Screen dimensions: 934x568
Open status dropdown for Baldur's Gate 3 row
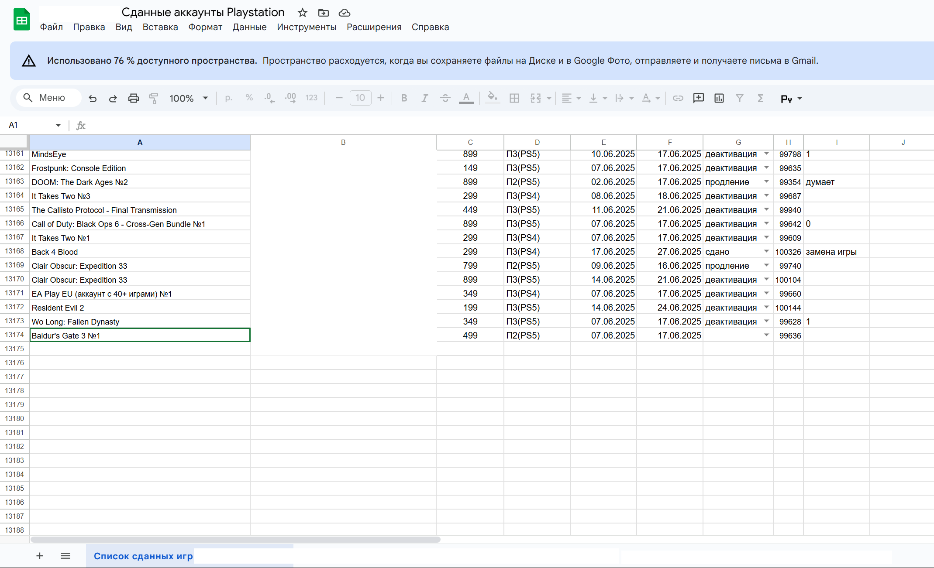point(766,335)
